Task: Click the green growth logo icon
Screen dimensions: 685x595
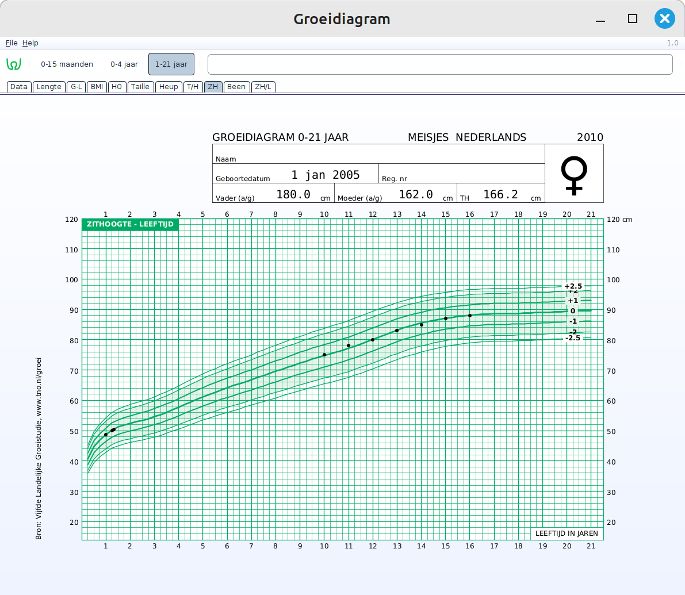Action: [14, 64]
